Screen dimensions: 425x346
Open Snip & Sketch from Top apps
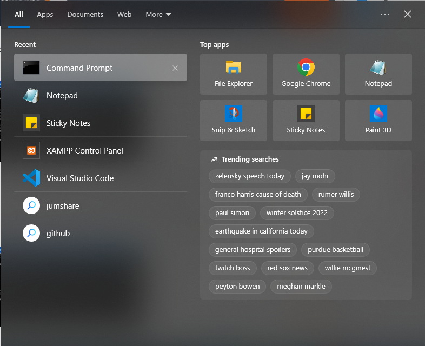pos(234,121)
